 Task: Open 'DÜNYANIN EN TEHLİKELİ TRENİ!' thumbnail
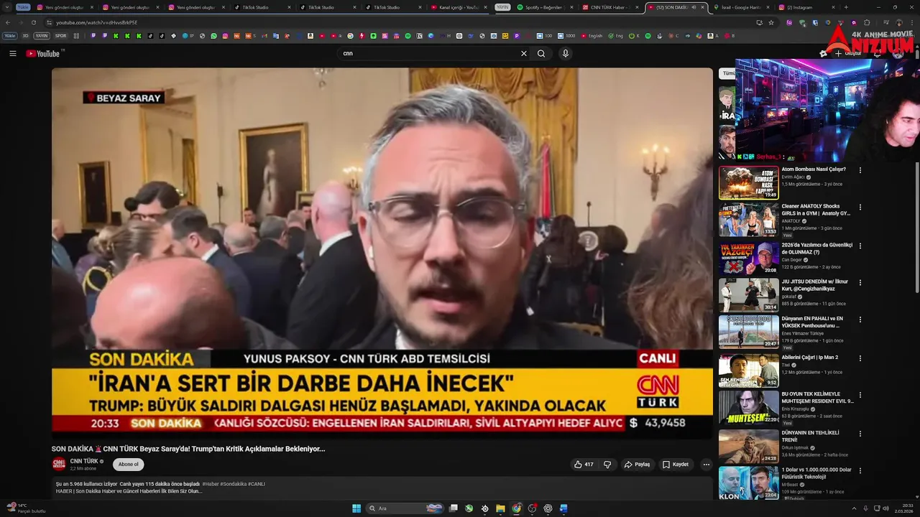[748, 446]
